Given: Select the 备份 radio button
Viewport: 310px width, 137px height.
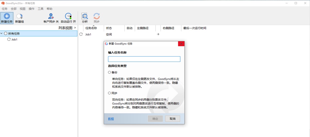Looking at the screenshot, I should coord(110,72).
